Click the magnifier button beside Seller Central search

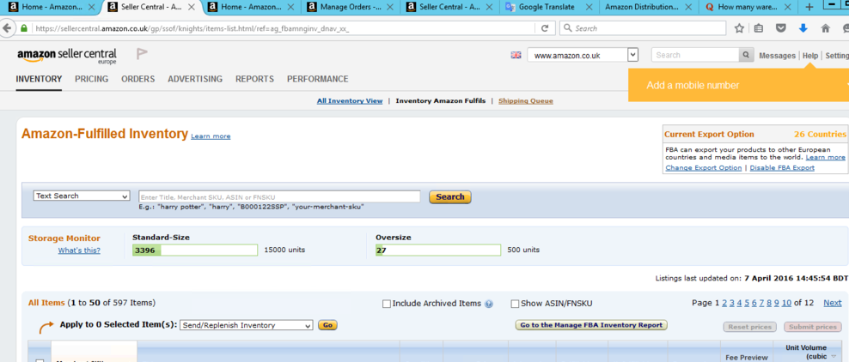coord(746,55)
